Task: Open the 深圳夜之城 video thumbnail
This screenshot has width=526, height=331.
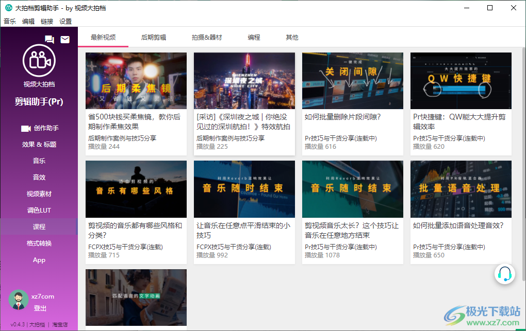Action: point(244,81)
